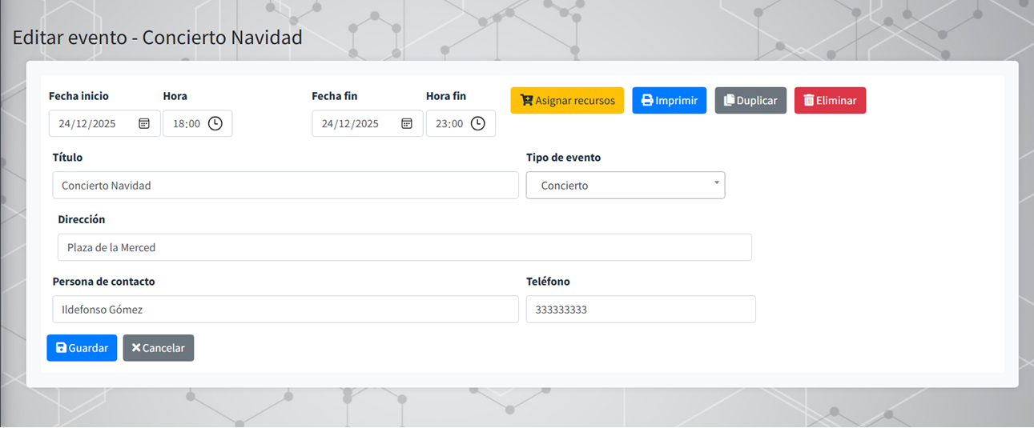The image size is (1034, 428).
Task: Click the Título label
Action: tap(67, 158)
